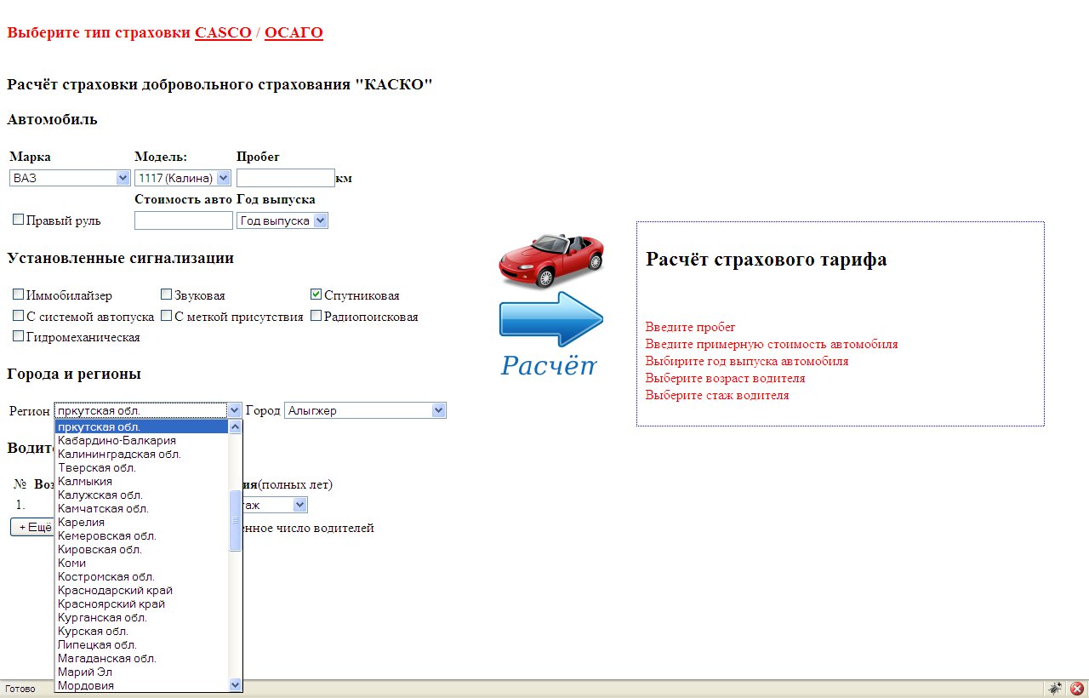Click "Выберите возраст водителя" message
Viewport: 1089px width, 698px height.
[725, 378]
